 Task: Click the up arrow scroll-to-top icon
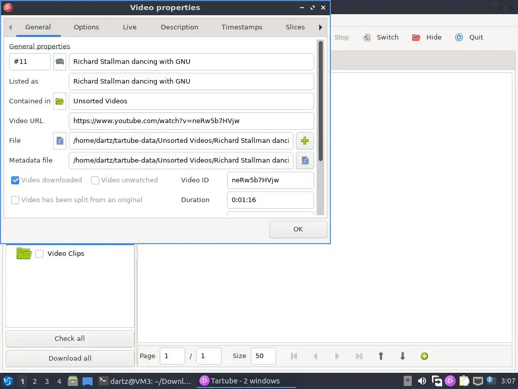[x=381, y=356]
